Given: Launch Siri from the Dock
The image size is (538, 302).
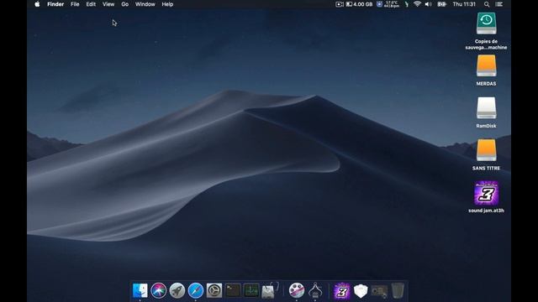Looking at the screenshot, I should point(159,291).
